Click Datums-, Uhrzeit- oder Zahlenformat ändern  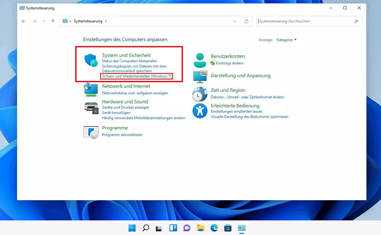pos(248,97)
